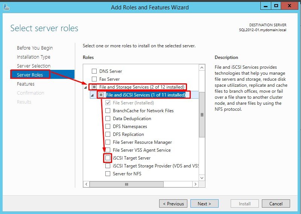Check the iSCSI Target Server checkbox
The image size is (301, 214).
[x=108, y=158]
